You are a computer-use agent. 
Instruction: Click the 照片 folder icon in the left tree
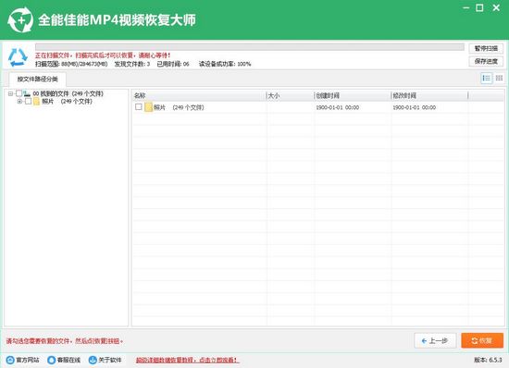tap(36, 102)
